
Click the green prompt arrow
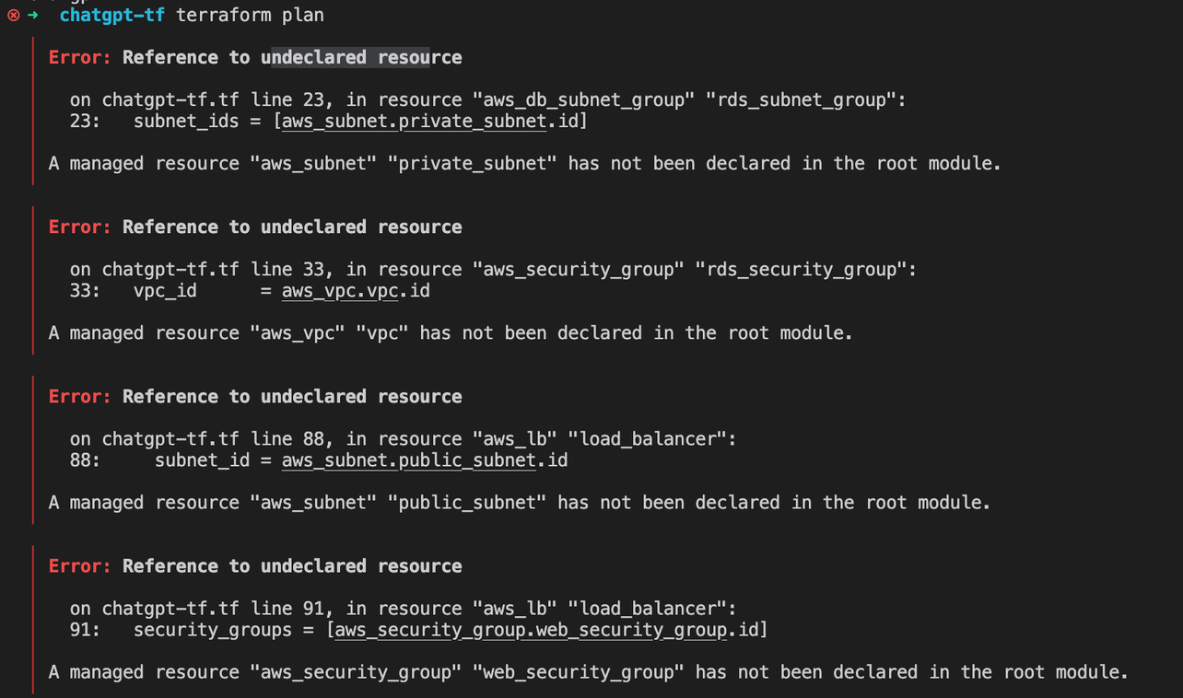[33, 16]
